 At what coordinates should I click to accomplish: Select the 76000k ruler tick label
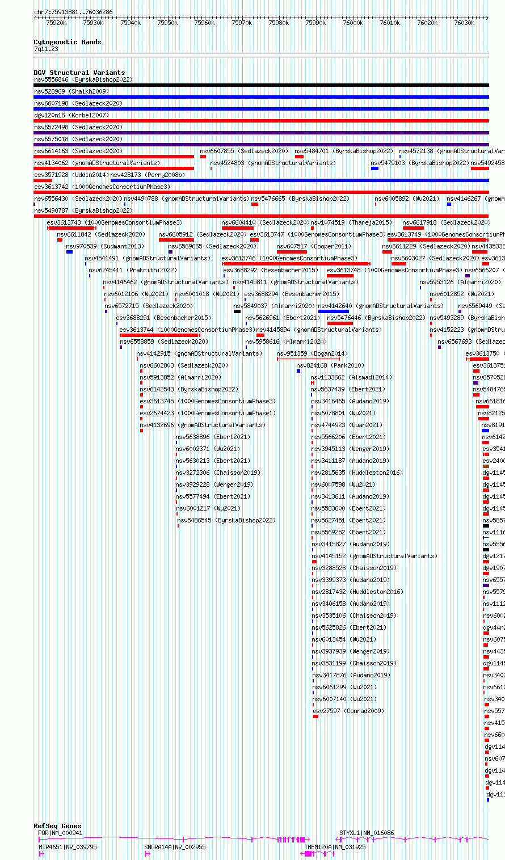pyautogui.click(x=352, y=23)
